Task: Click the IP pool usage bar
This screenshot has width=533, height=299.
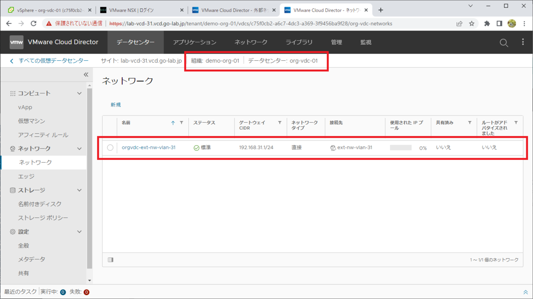Action: (401, 148)
